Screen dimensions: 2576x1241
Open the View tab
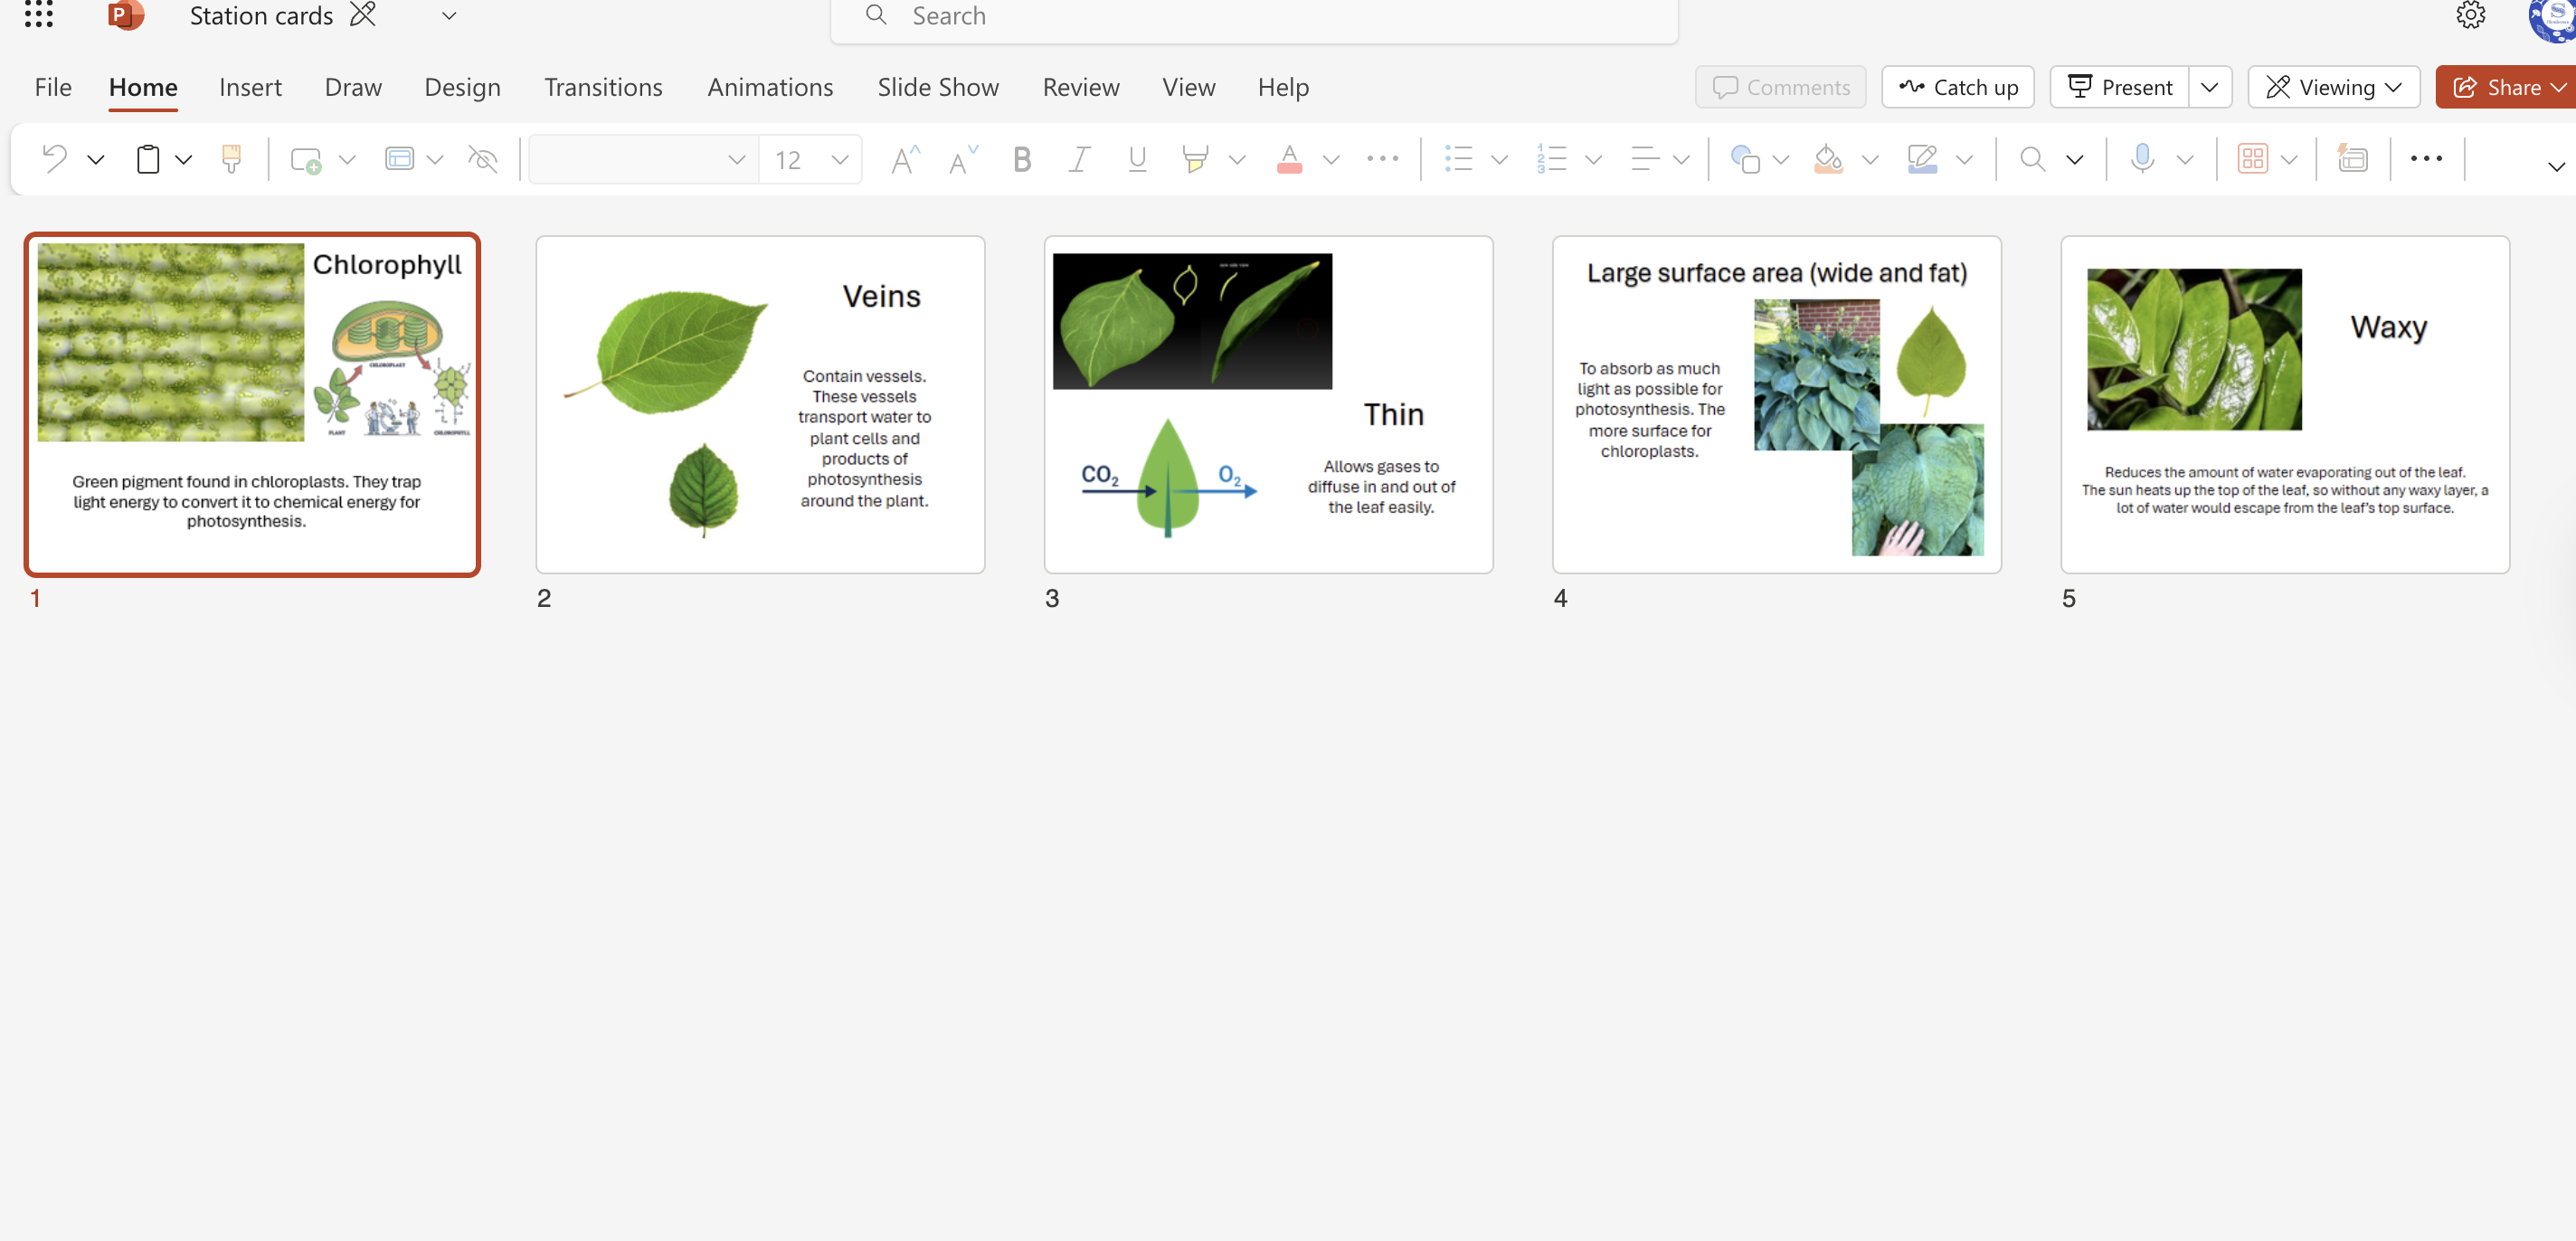(1188, 87)
